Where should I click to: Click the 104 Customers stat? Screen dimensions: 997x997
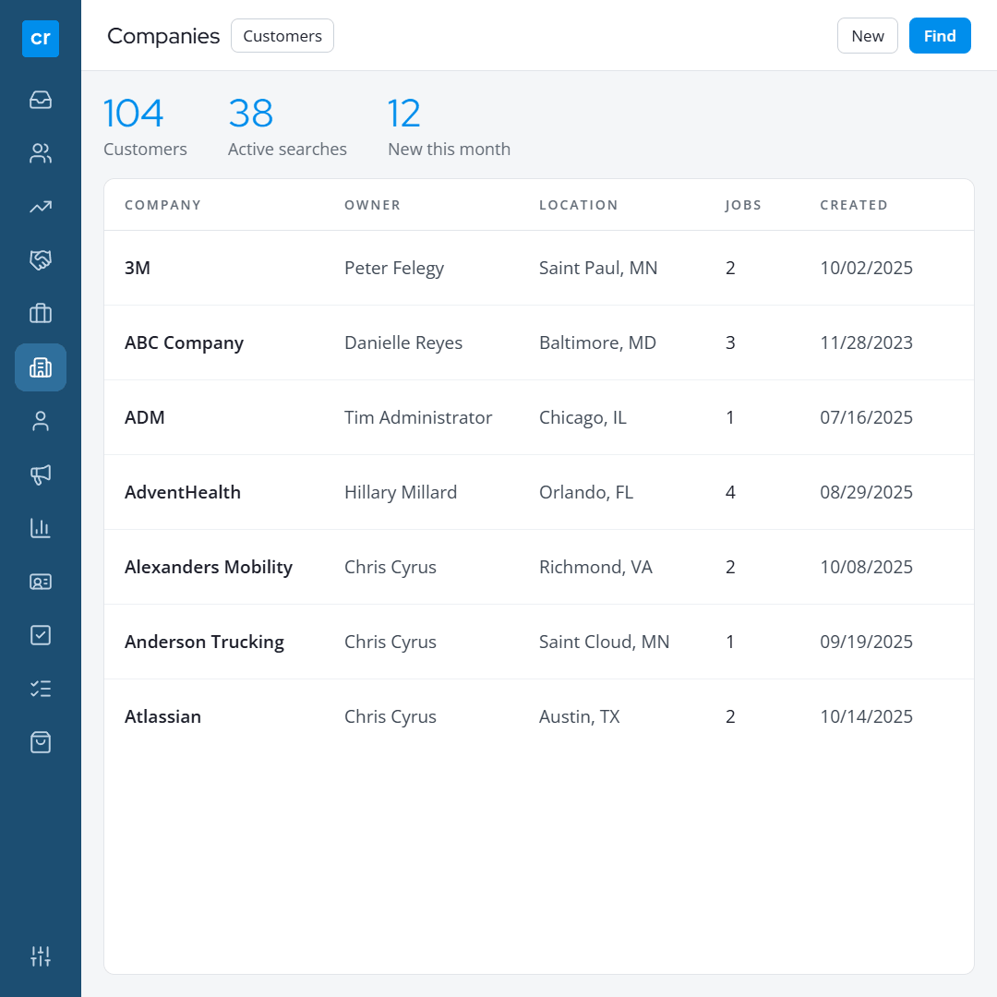point(145,126)
